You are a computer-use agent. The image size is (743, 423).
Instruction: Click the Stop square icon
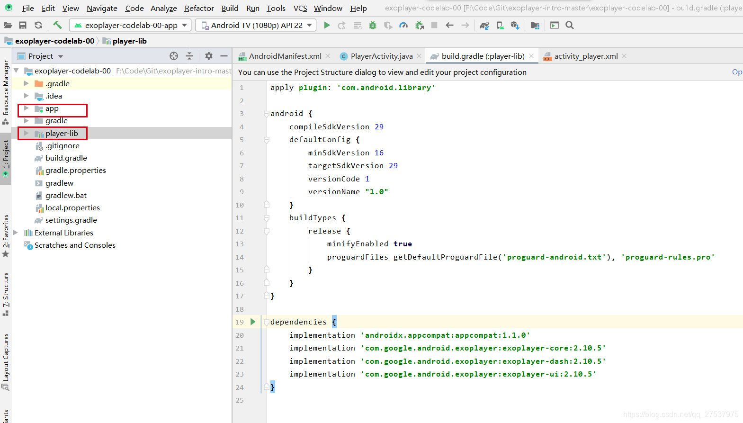tap(434, 25)
